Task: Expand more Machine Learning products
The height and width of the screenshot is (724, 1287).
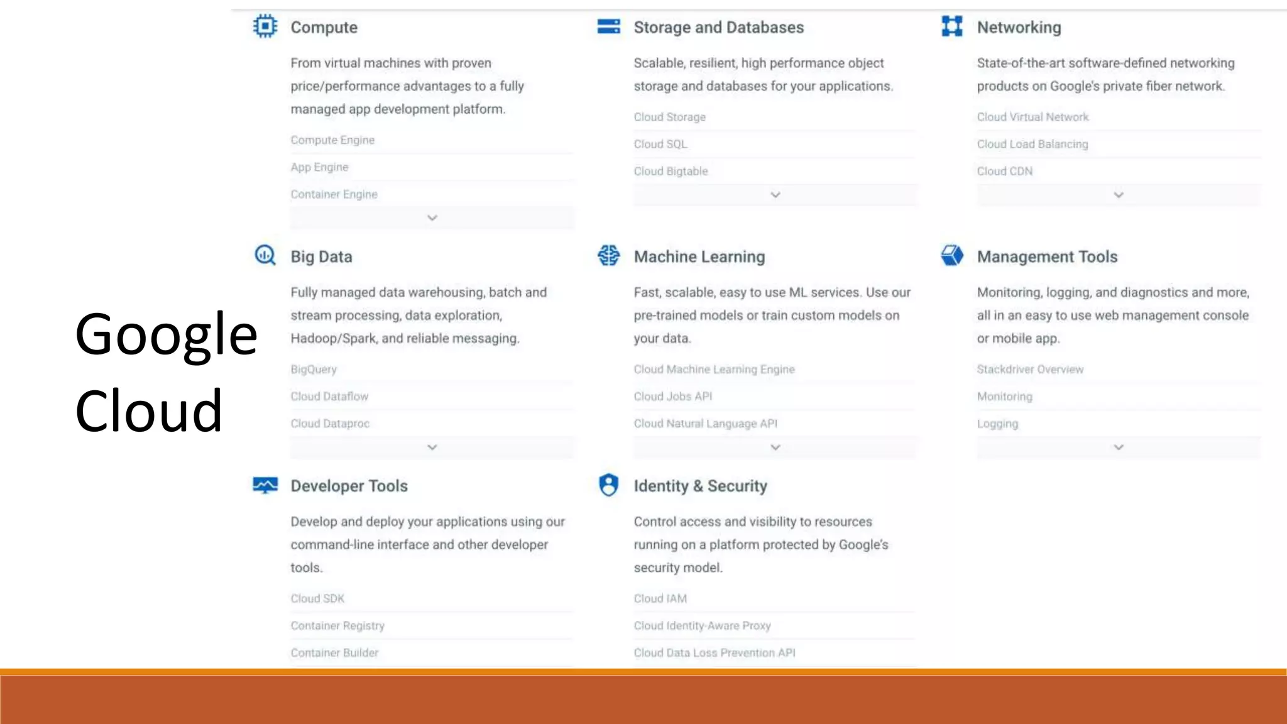Action: (775, 447)
